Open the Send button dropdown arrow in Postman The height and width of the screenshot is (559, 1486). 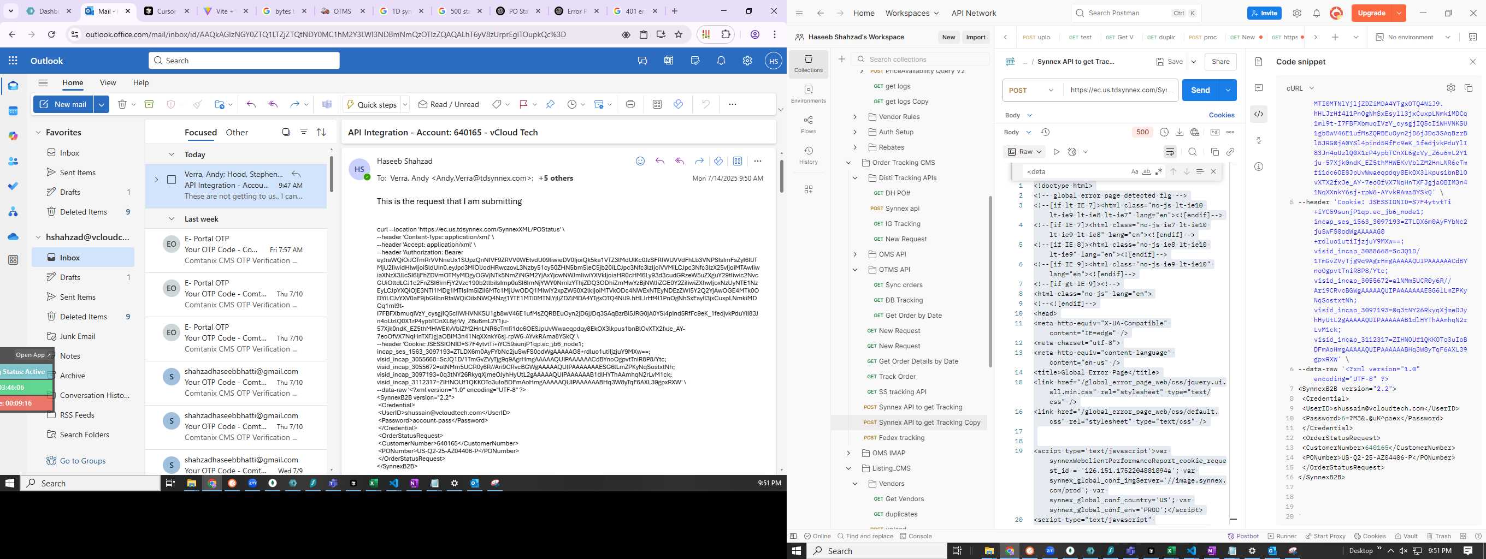pos(1228,90)
